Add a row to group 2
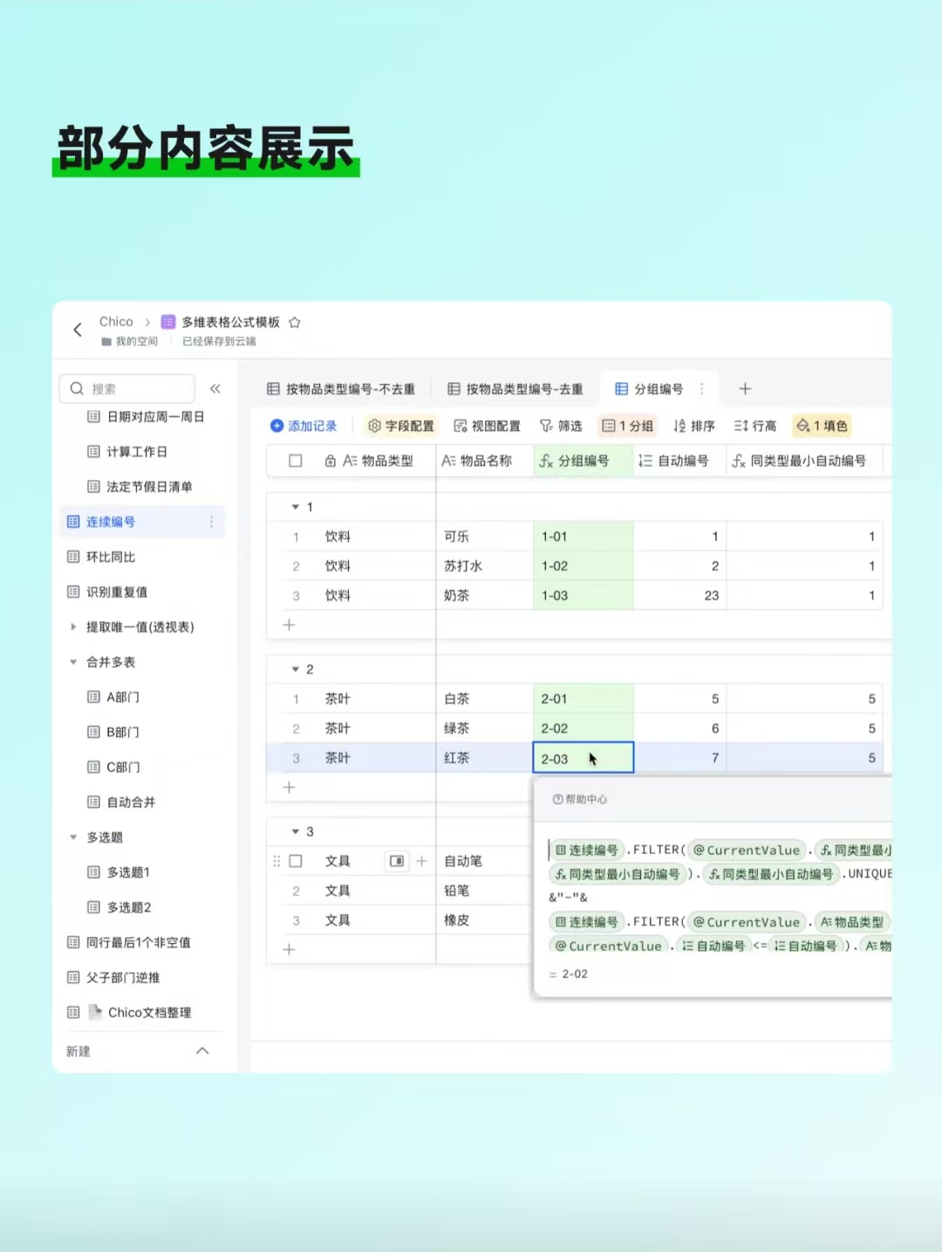The image size is (942, 1252). tap(290, 787)
